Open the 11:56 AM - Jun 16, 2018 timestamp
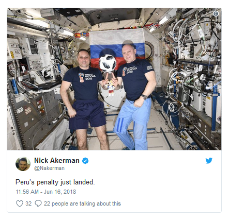 point(46,192)
